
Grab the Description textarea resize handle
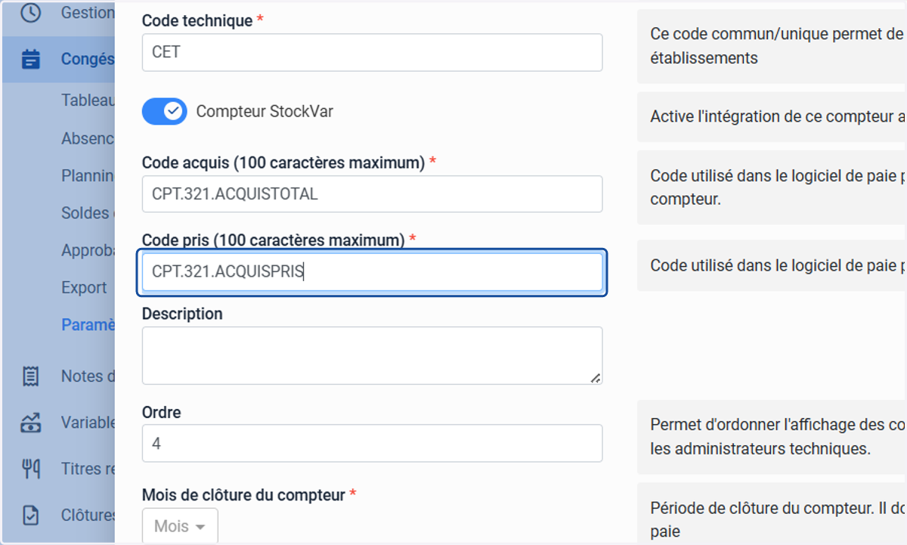(x=596, y=377)
